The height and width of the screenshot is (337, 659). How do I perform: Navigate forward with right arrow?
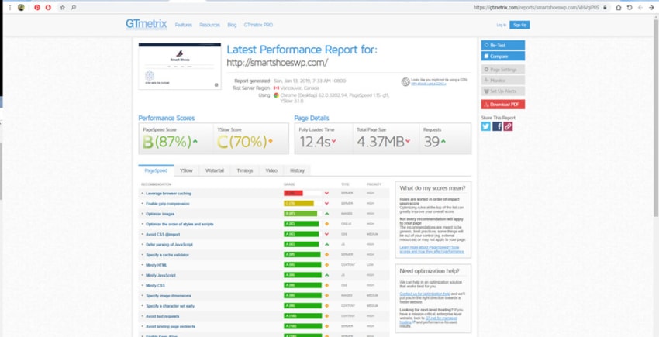pyautogui.click(x=651, y=7)
